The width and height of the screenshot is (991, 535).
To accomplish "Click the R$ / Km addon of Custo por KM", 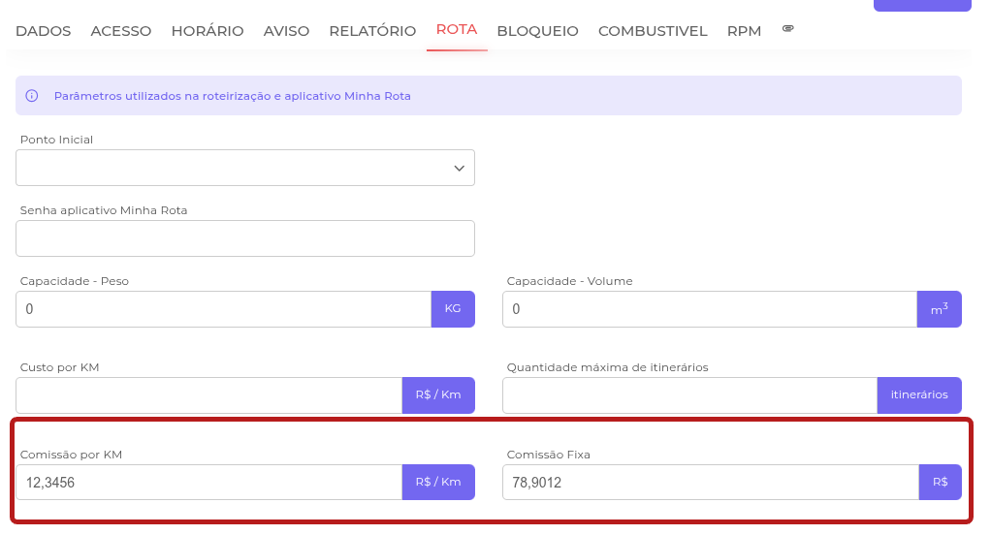I will tap(438, 395).
